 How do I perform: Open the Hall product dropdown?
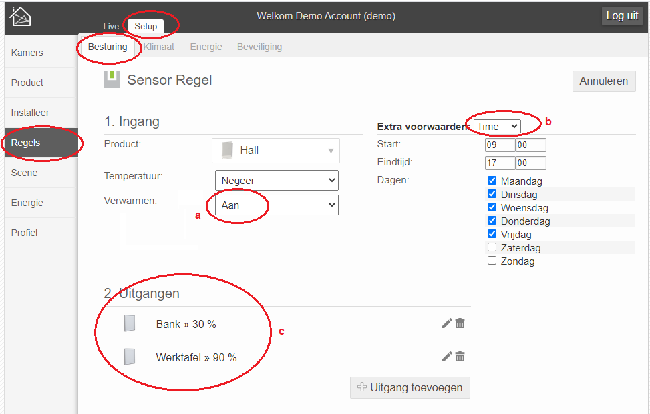(x=276, y=151)
